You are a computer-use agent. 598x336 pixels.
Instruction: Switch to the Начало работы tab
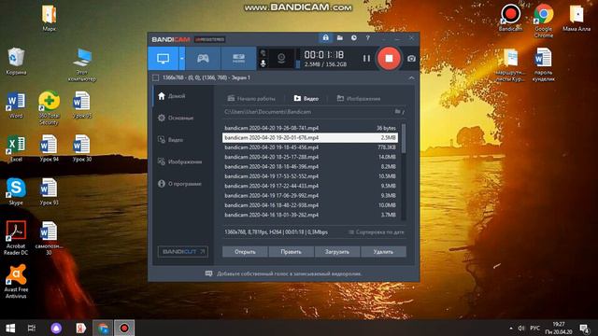(x=251, y=98)
